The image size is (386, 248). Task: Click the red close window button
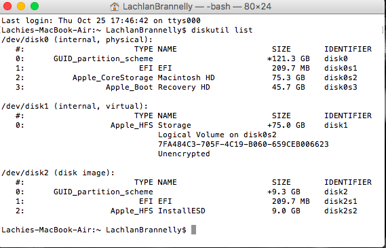[7, 6]
